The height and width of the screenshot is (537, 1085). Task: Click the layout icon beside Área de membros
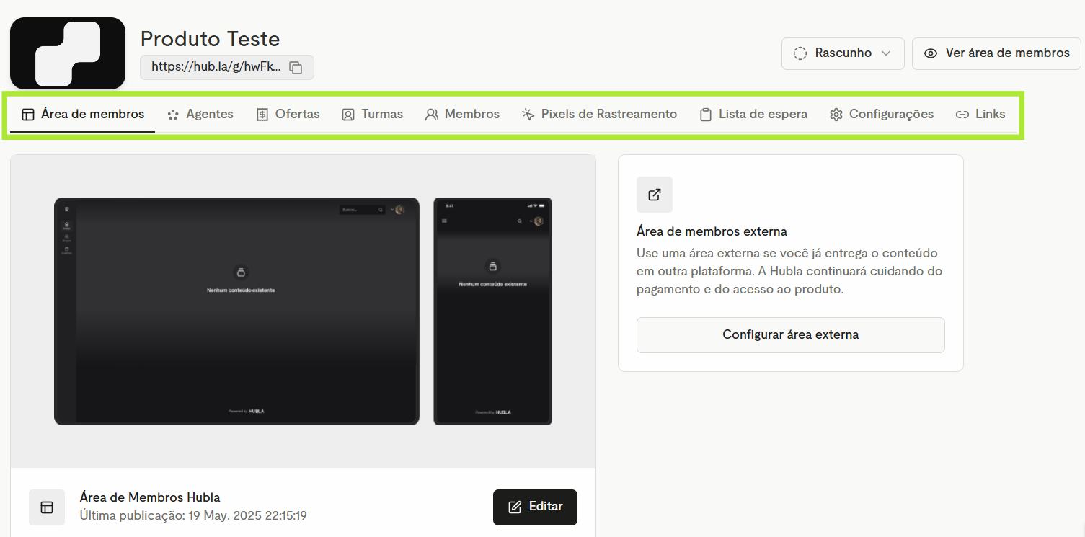(x=28, y=115)
